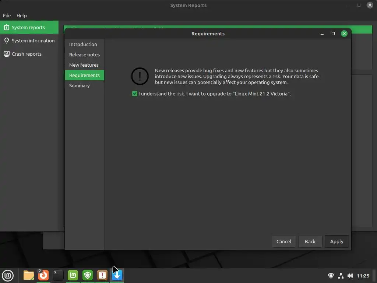Click the green Linux Mint taskbar icon
This screenshot has height=283, width=377.
[x=73, y=275]
